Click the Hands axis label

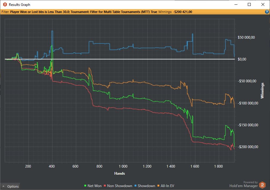click(x=120, y=173)
